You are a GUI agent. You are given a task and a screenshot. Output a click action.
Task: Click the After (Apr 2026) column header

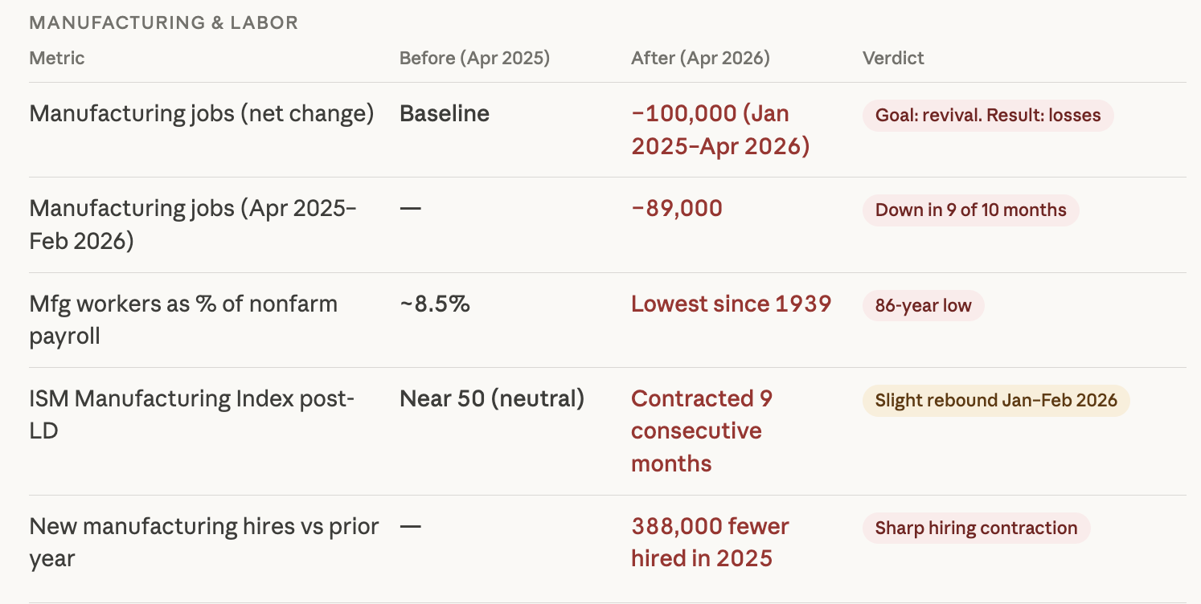tap(700, 58)
